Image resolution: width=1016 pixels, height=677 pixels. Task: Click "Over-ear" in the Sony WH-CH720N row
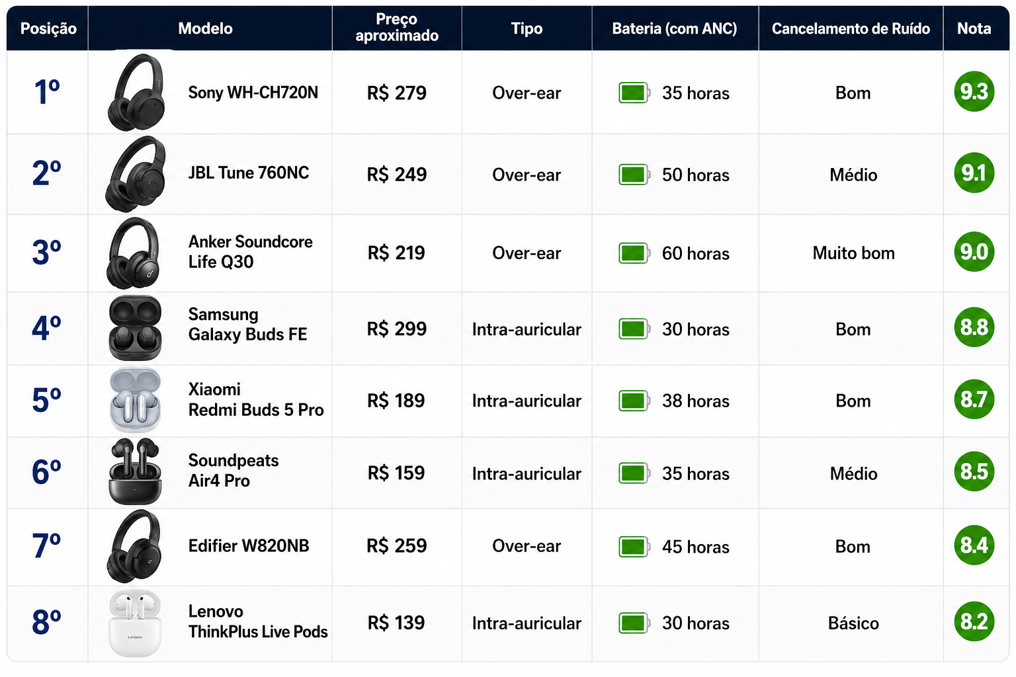(527, 93)
